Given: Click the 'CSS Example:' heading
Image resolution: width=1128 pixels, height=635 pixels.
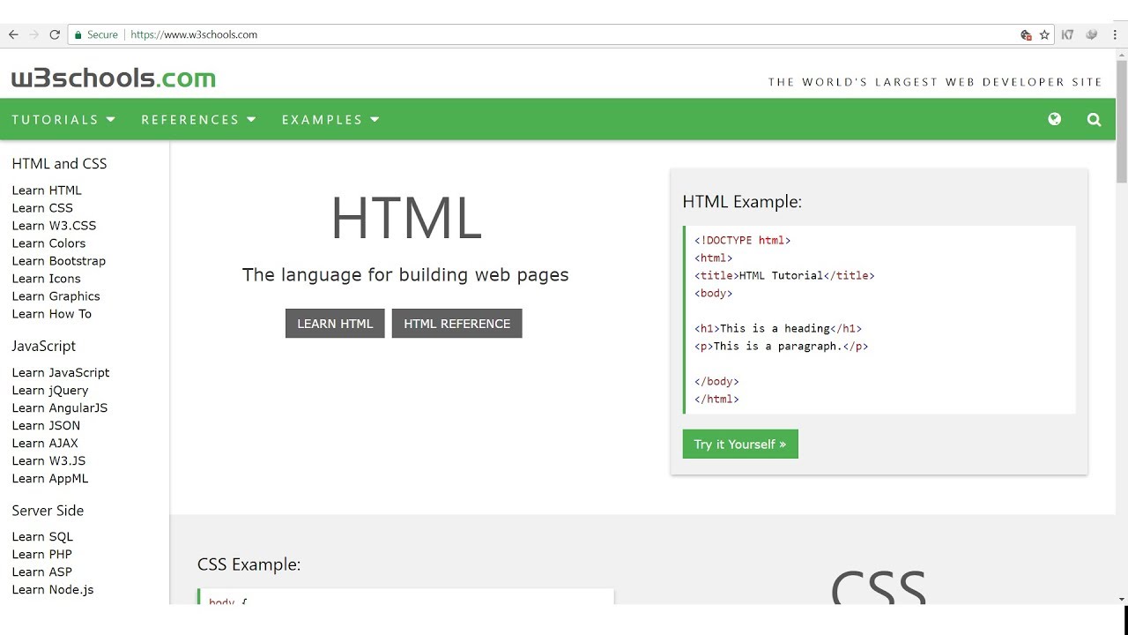Looking at the screenshot, I should (249, 564).
